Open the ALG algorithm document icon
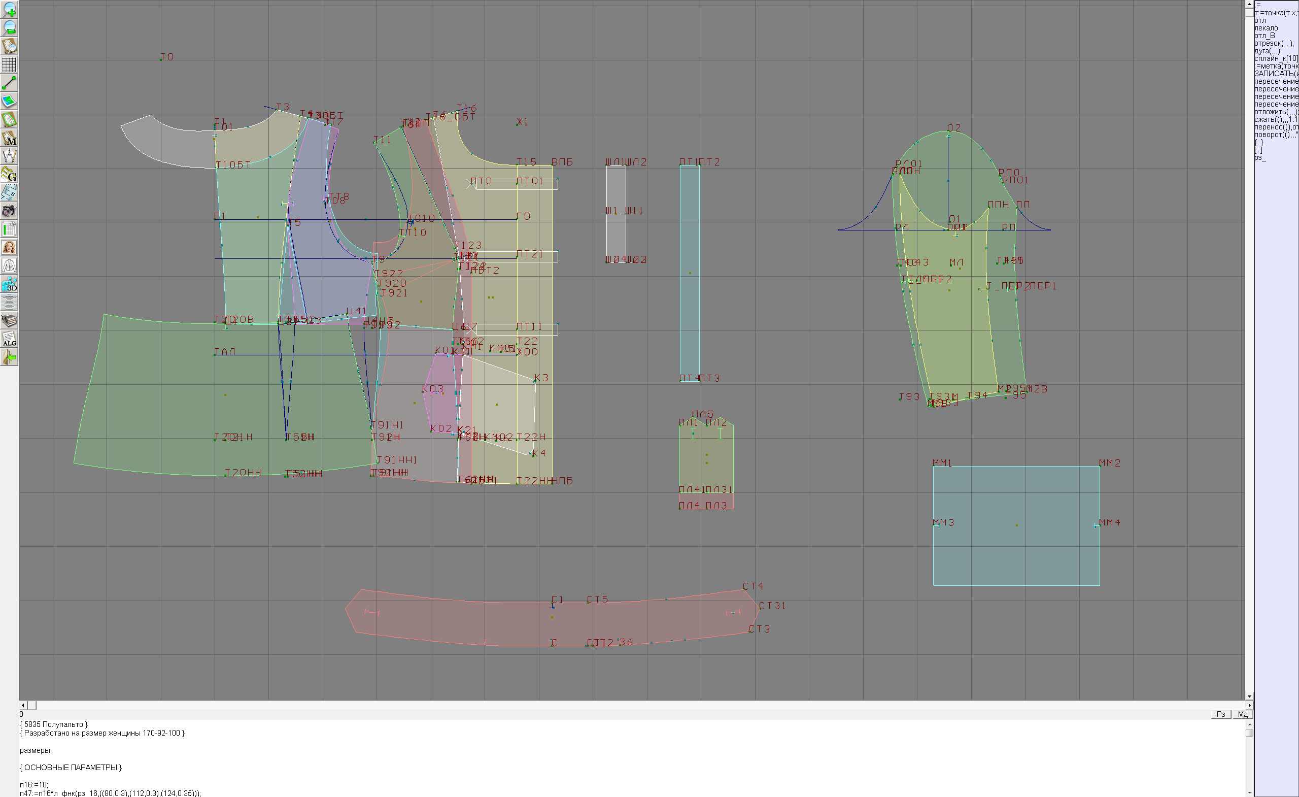The height and width of the screenshot is (797, 1299). tap(9, 339)
